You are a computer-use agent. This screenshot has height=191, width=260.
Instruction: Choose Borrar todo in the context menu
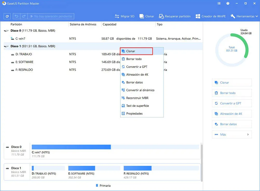[142, 59]
